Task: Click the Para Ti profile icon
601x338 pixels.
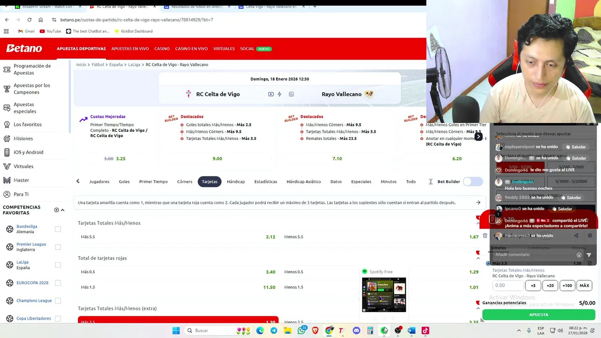Action: tap(7, 194)
